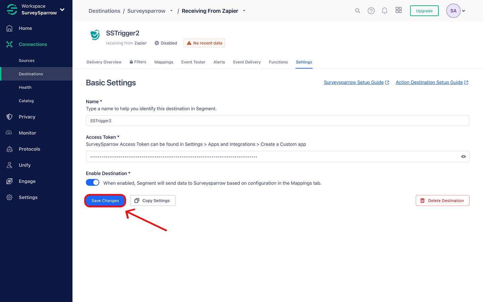Click the Connections icon in the sidebar
This screenshot has height=302, width=483.
coord(9,44)
